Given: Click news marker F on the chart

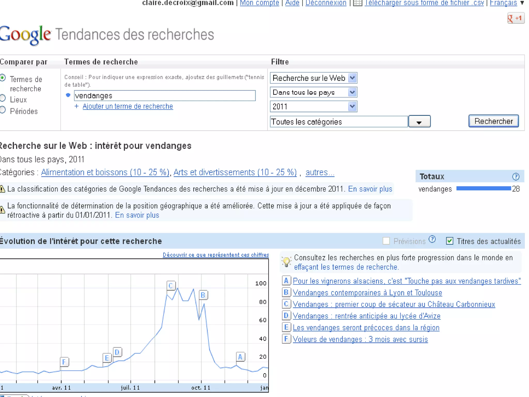Looking at the screenshot, I should [x=64, y=362].
